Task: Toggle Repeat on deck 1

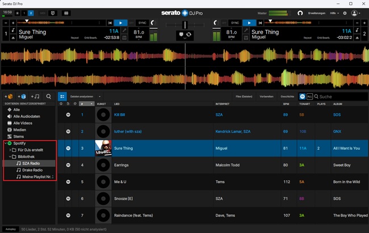Action: click(x=74, y=38)
